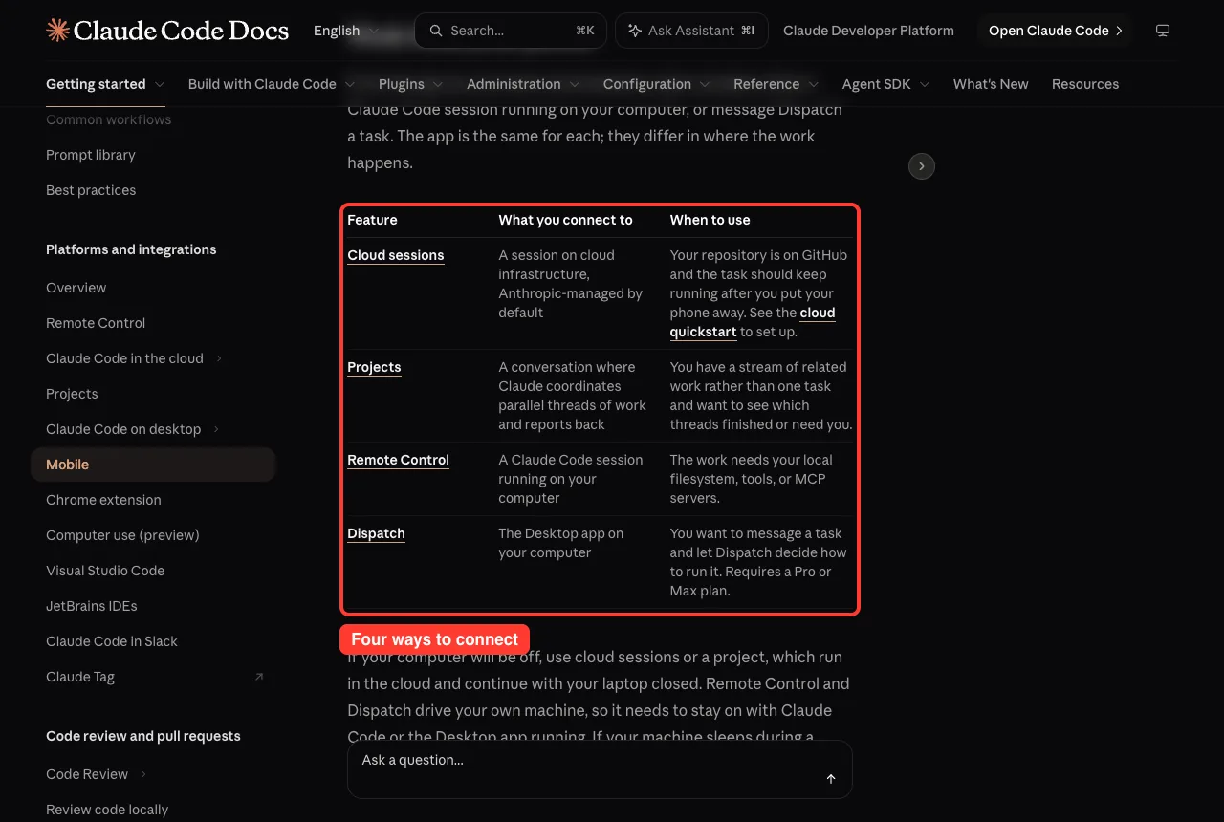
Task: Click the cloud quickstart link
Action: 753,322
